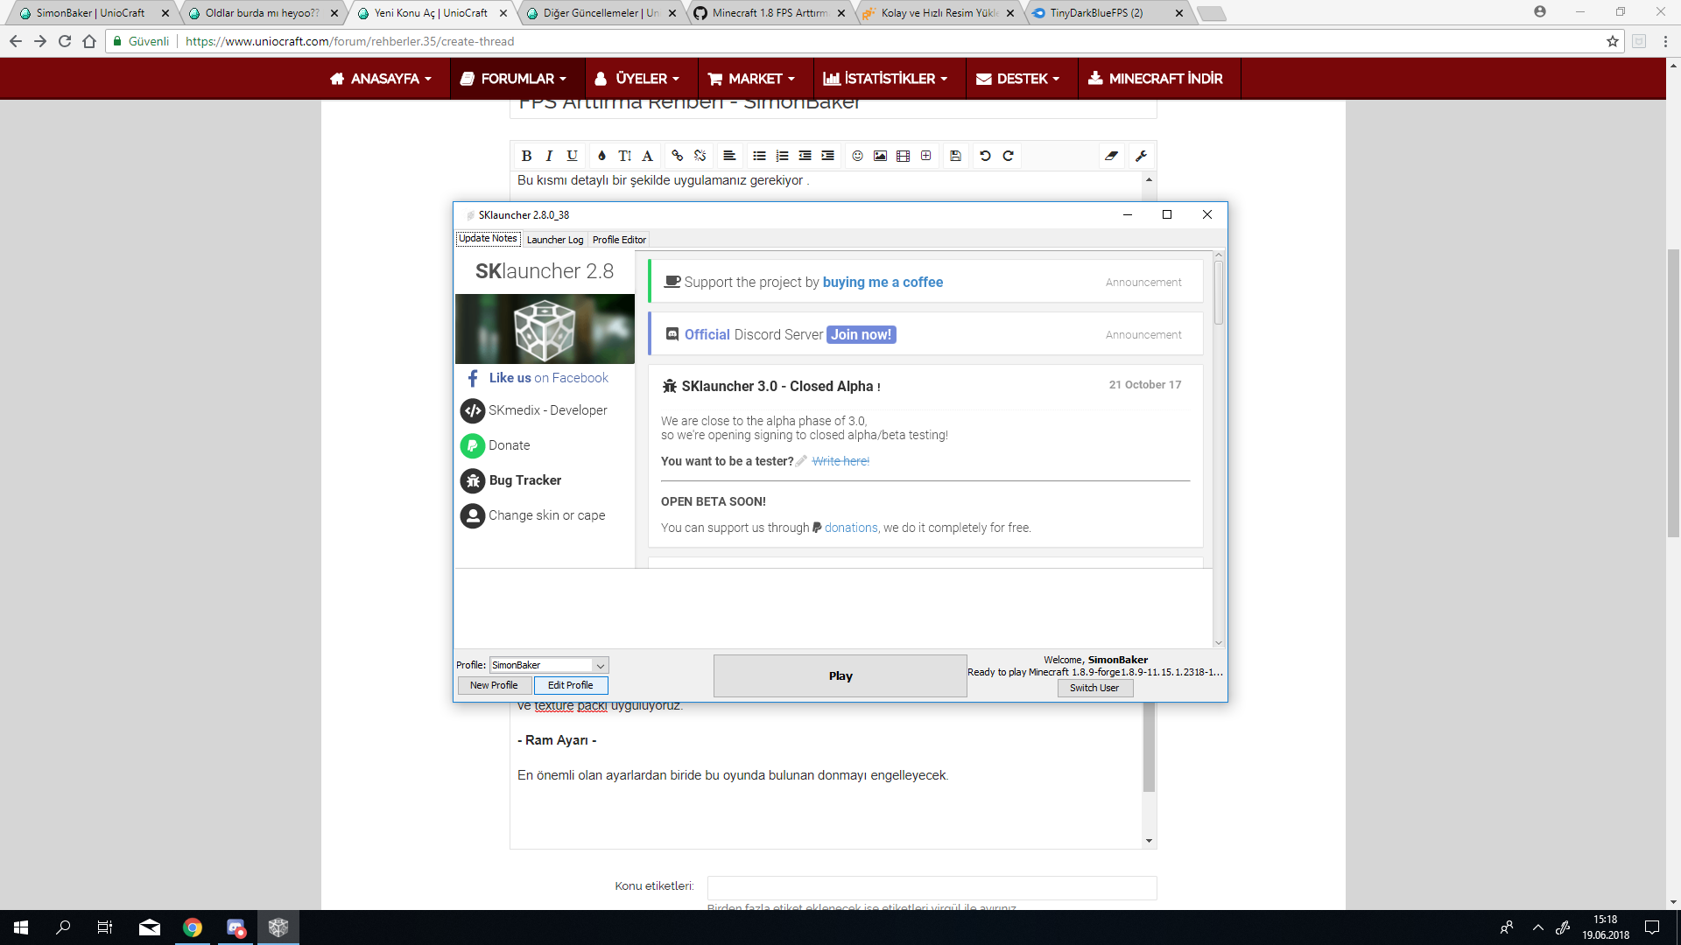Click the Join now! Discord button
Image resolution: width=1681 pixels, height=945 pixels.
(861, 335)
